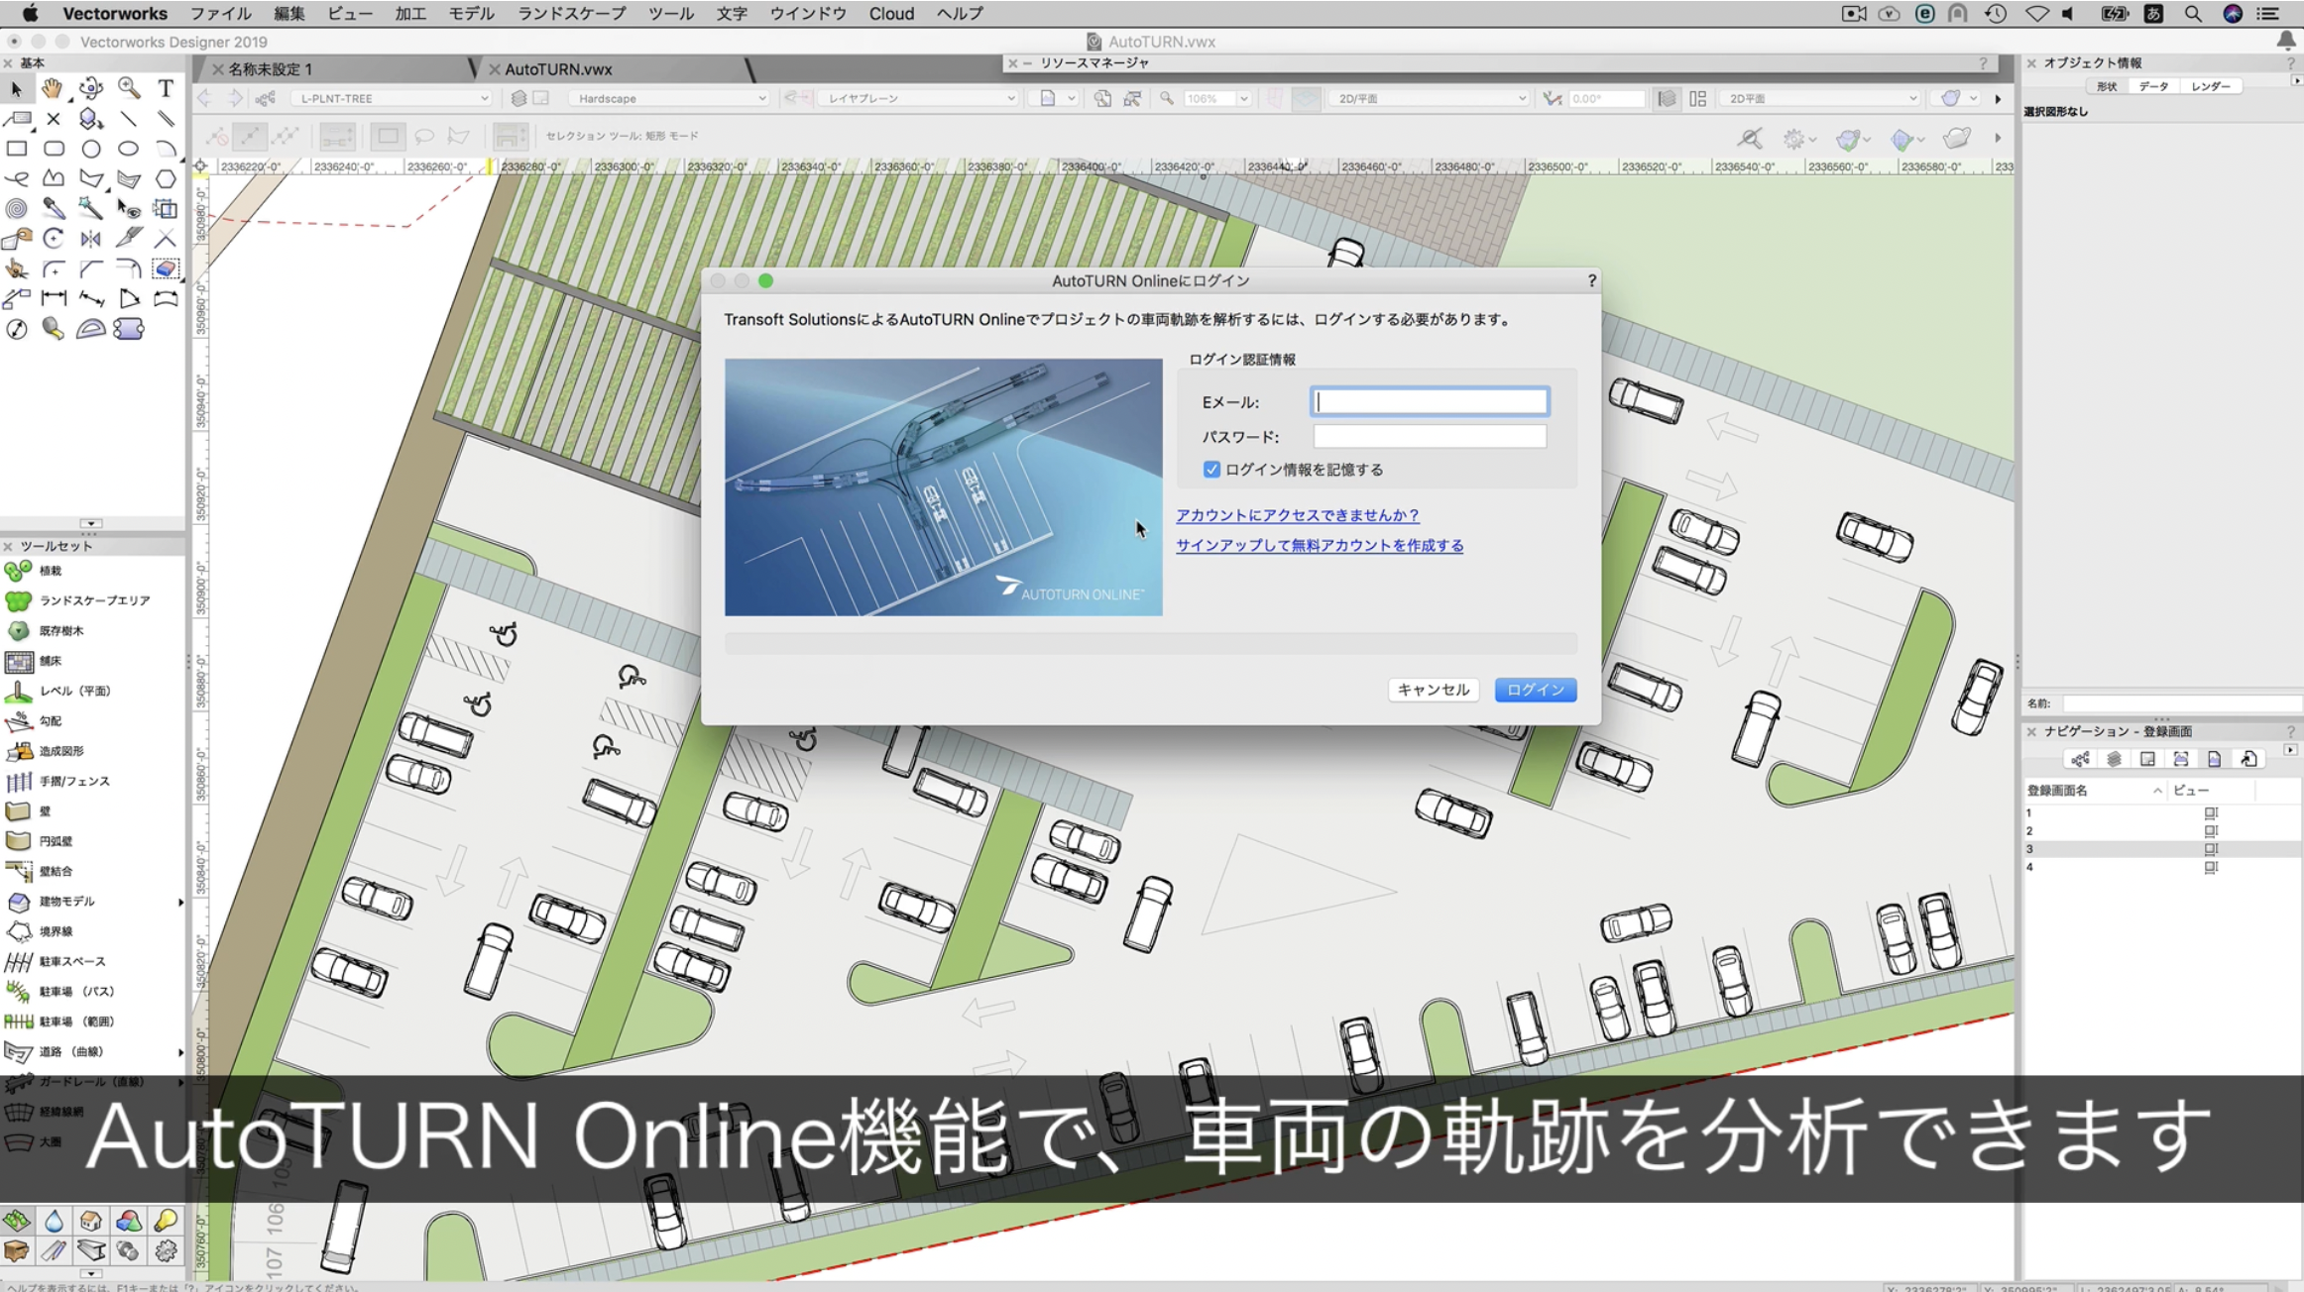
Task: Click the パスワード input field
Action: (1430, 436)
